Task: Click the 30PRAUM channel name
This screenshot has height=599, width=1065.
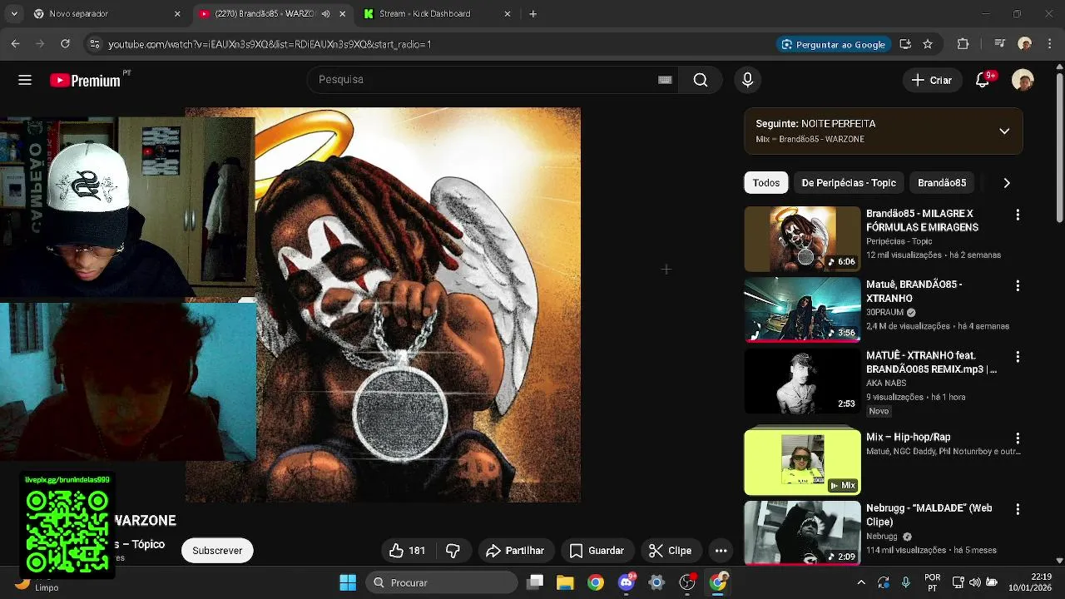Action: [x=884, y=313]
